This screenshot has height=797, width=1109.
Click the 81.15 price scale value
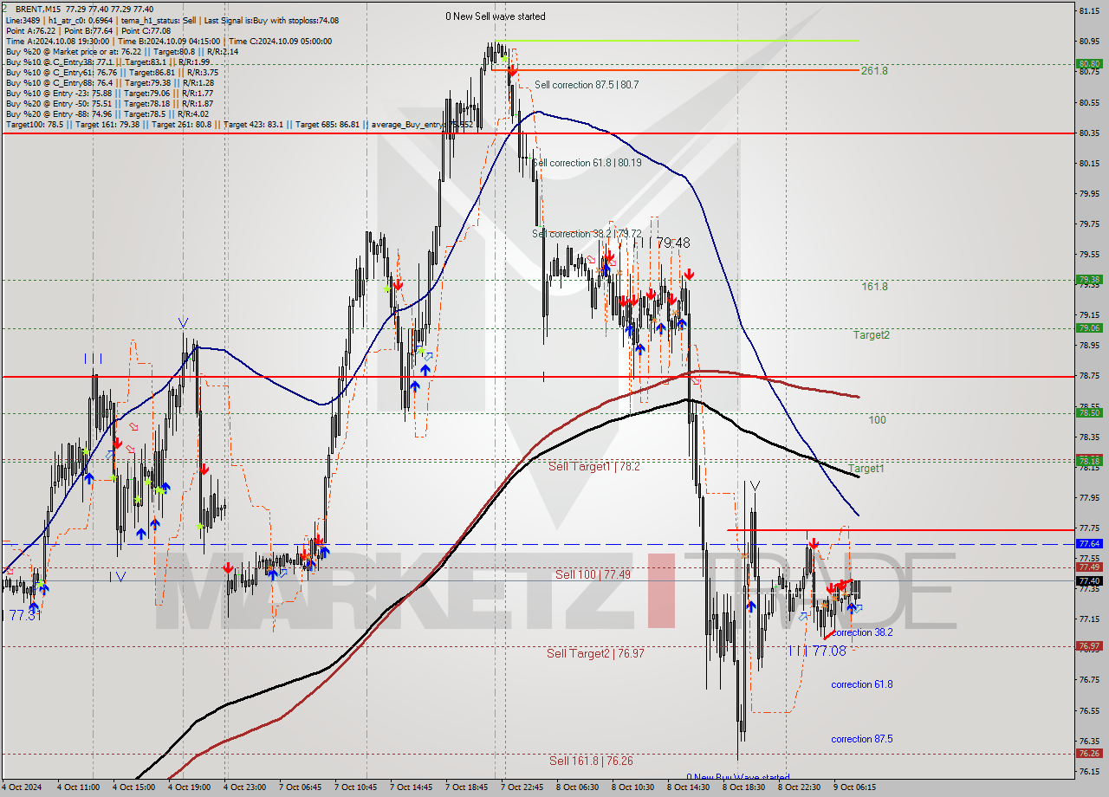pyautogui.click(x=1088, y=10)
